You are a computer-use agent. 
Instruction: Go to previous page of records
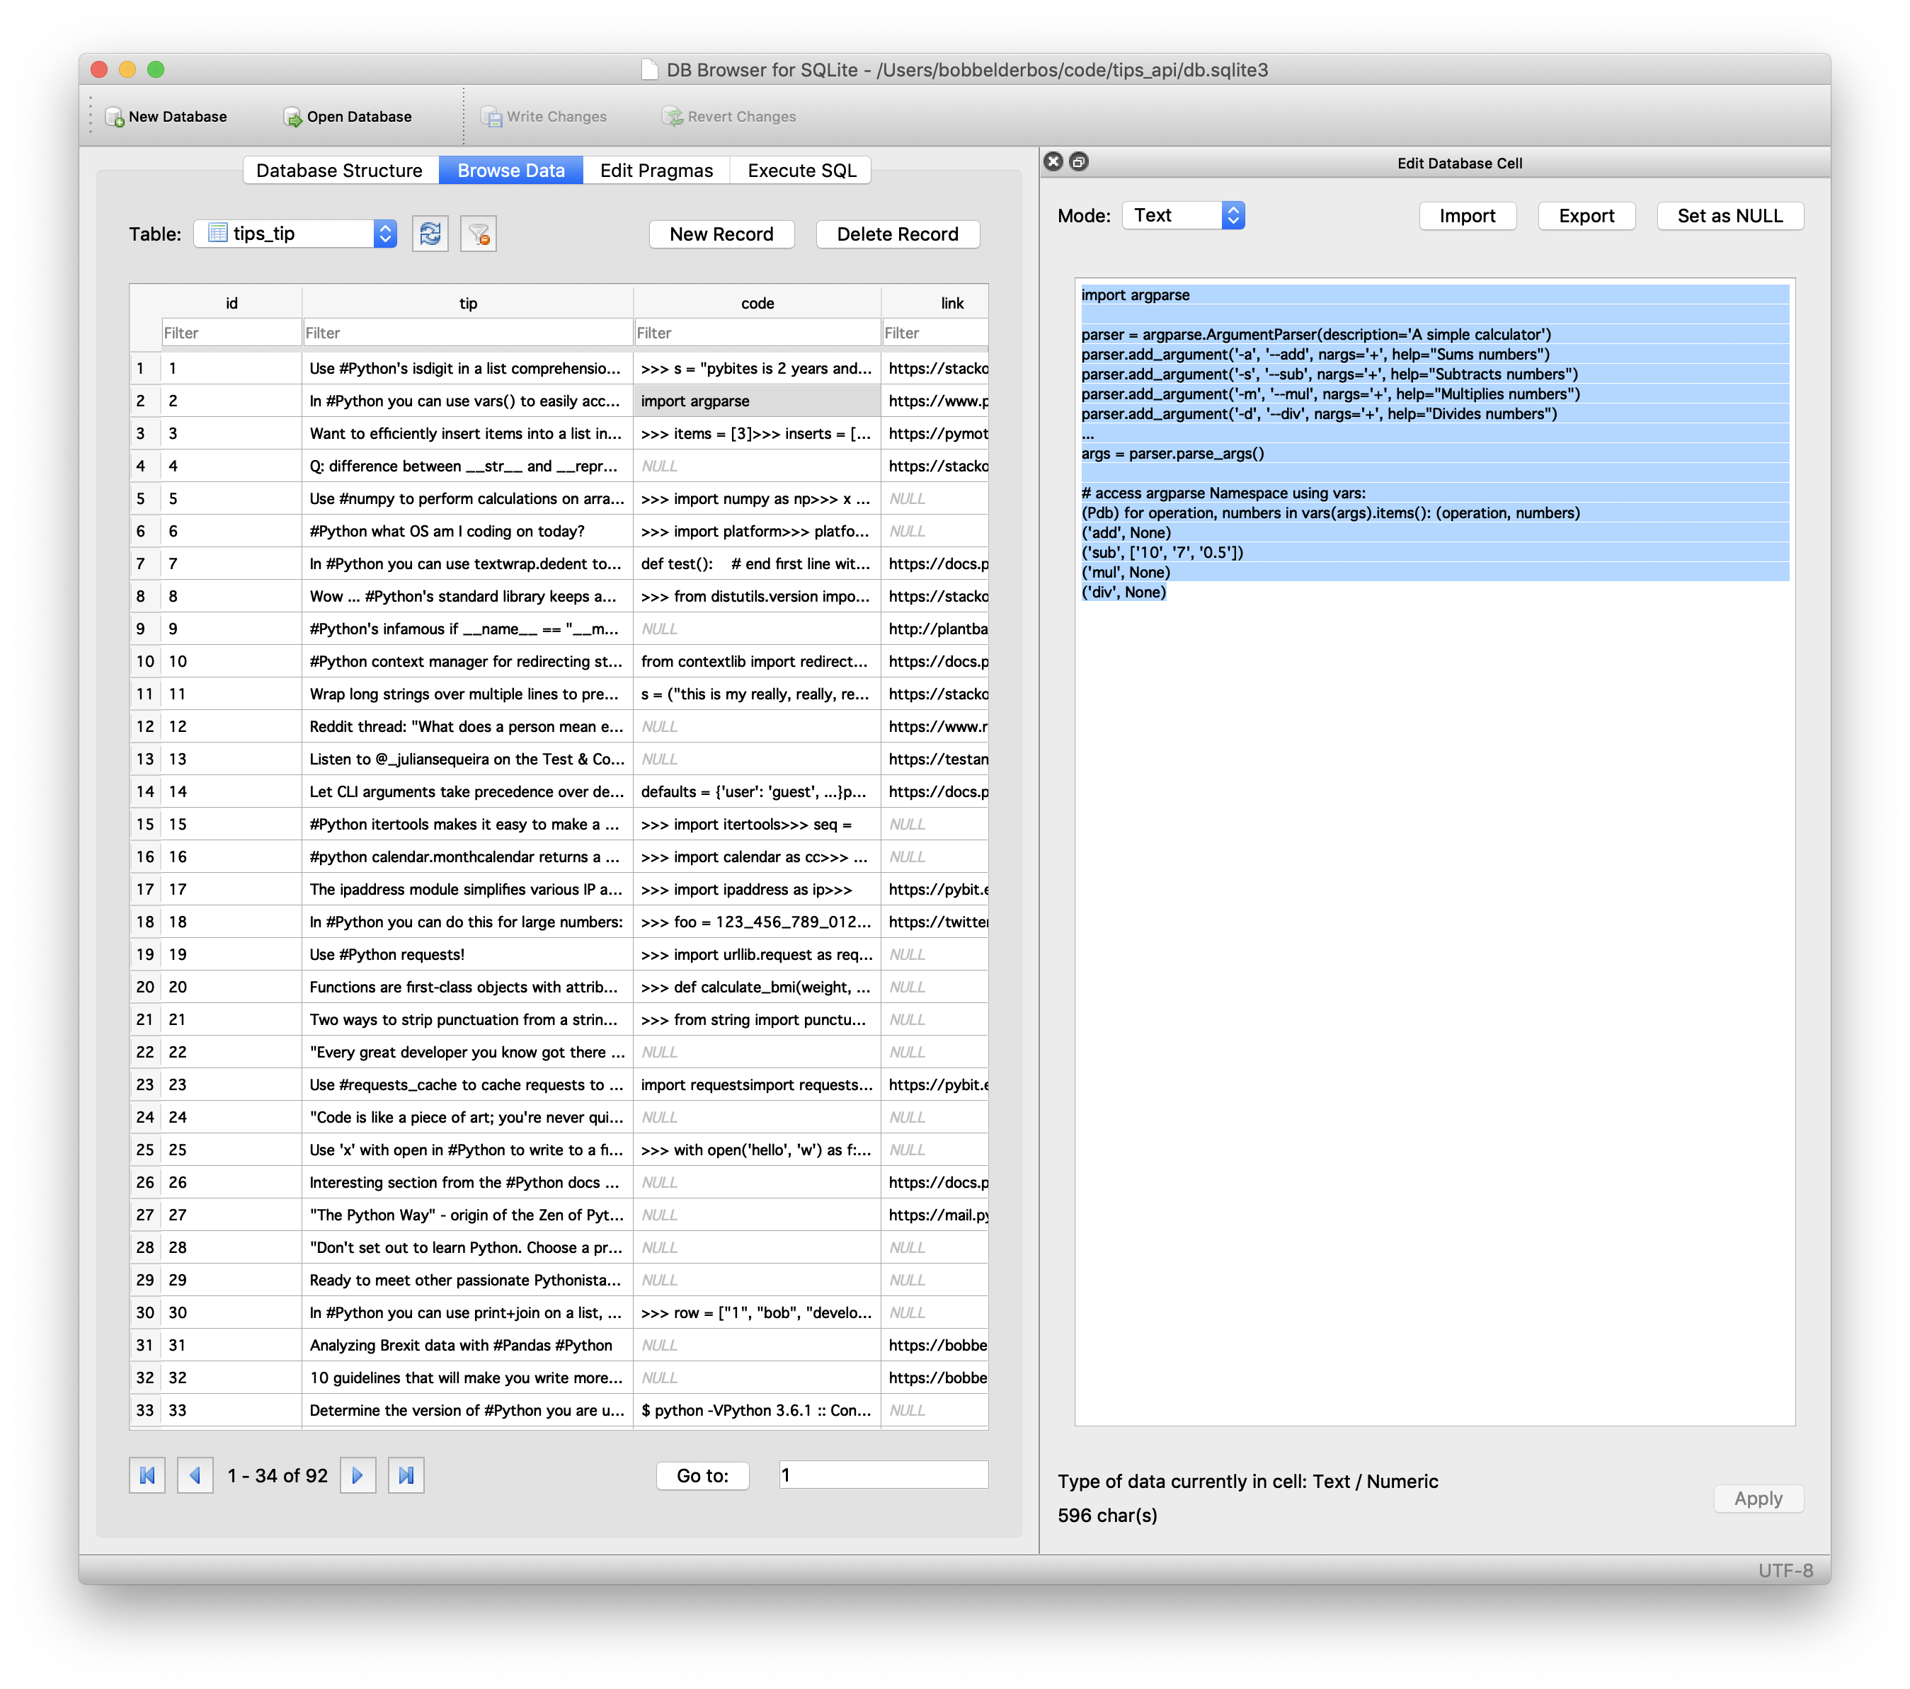point(195,1475)
